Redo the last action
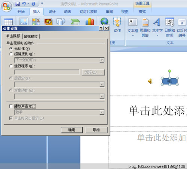Viewport: 187px width, 169px height. tap(33, 4)
